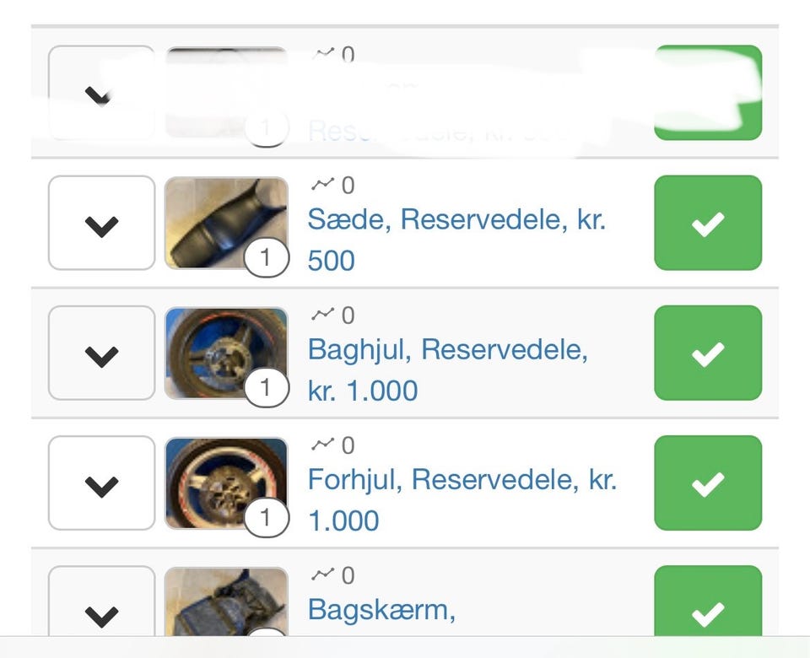Expand the Baghjul listing dropdown chevron
Viewport: 810px width, 658px height.
[101, 353]
